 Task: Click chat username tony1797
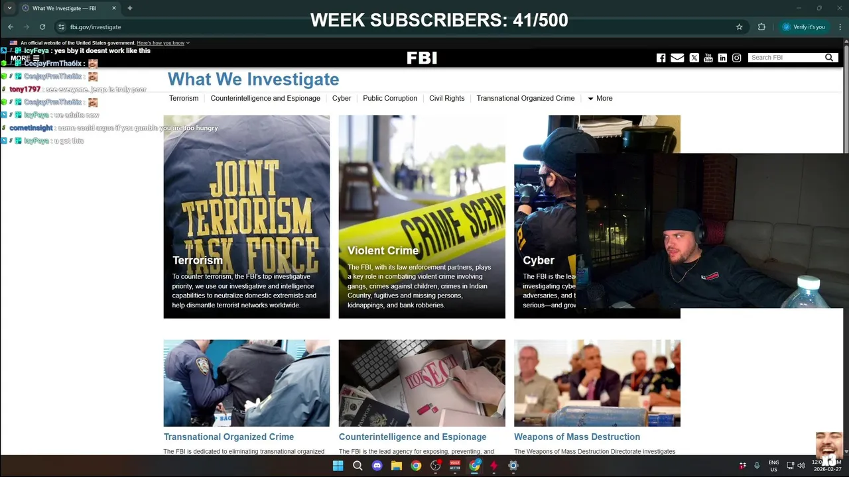tap(25, 89)
